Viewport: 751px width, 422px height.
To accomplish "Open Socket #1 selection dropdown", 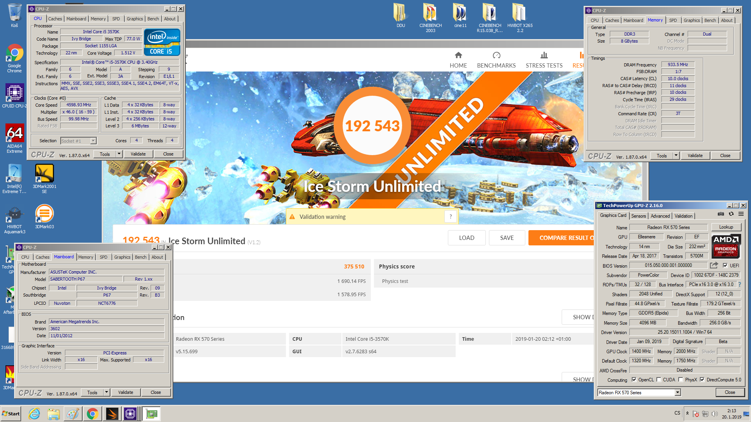I will (79, 141).
